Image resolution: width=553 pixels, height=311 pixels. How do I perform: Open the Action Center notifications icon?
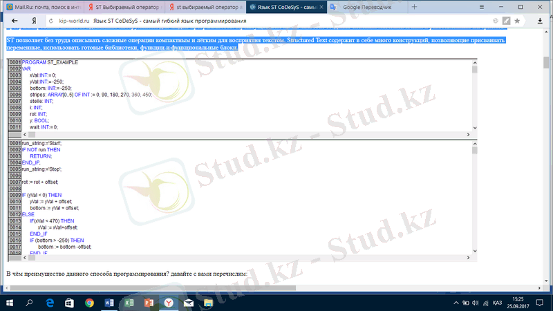(540, 303)
